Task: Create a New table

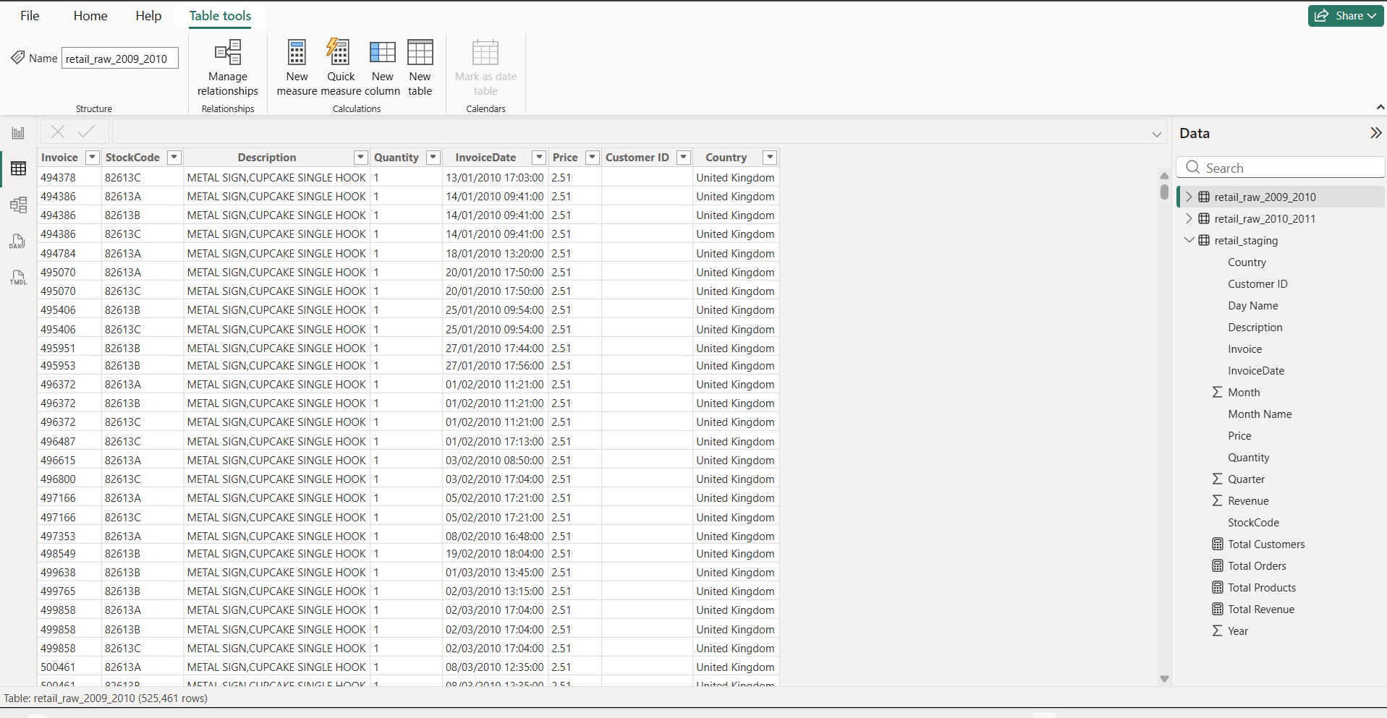Action: pyautogui.click(x=420, y=68)
